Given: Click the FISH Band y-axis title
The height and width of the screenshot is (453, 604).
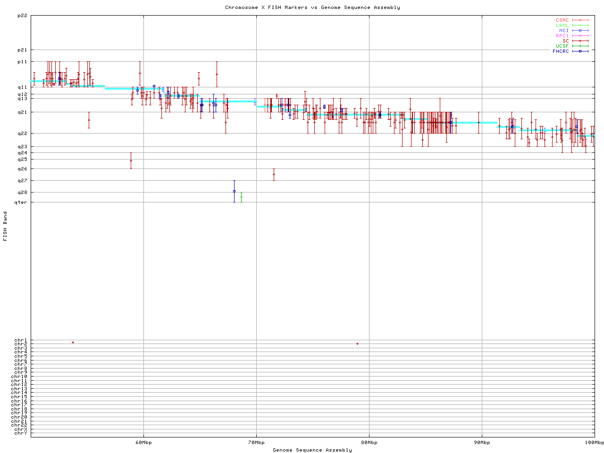Looking at the screenshot, I should click(x=5, y=226).
